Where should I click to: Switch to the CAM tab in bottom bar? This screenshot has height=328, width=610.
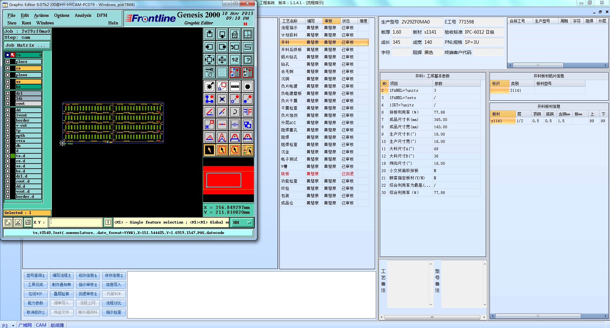[x=41, y=325]
